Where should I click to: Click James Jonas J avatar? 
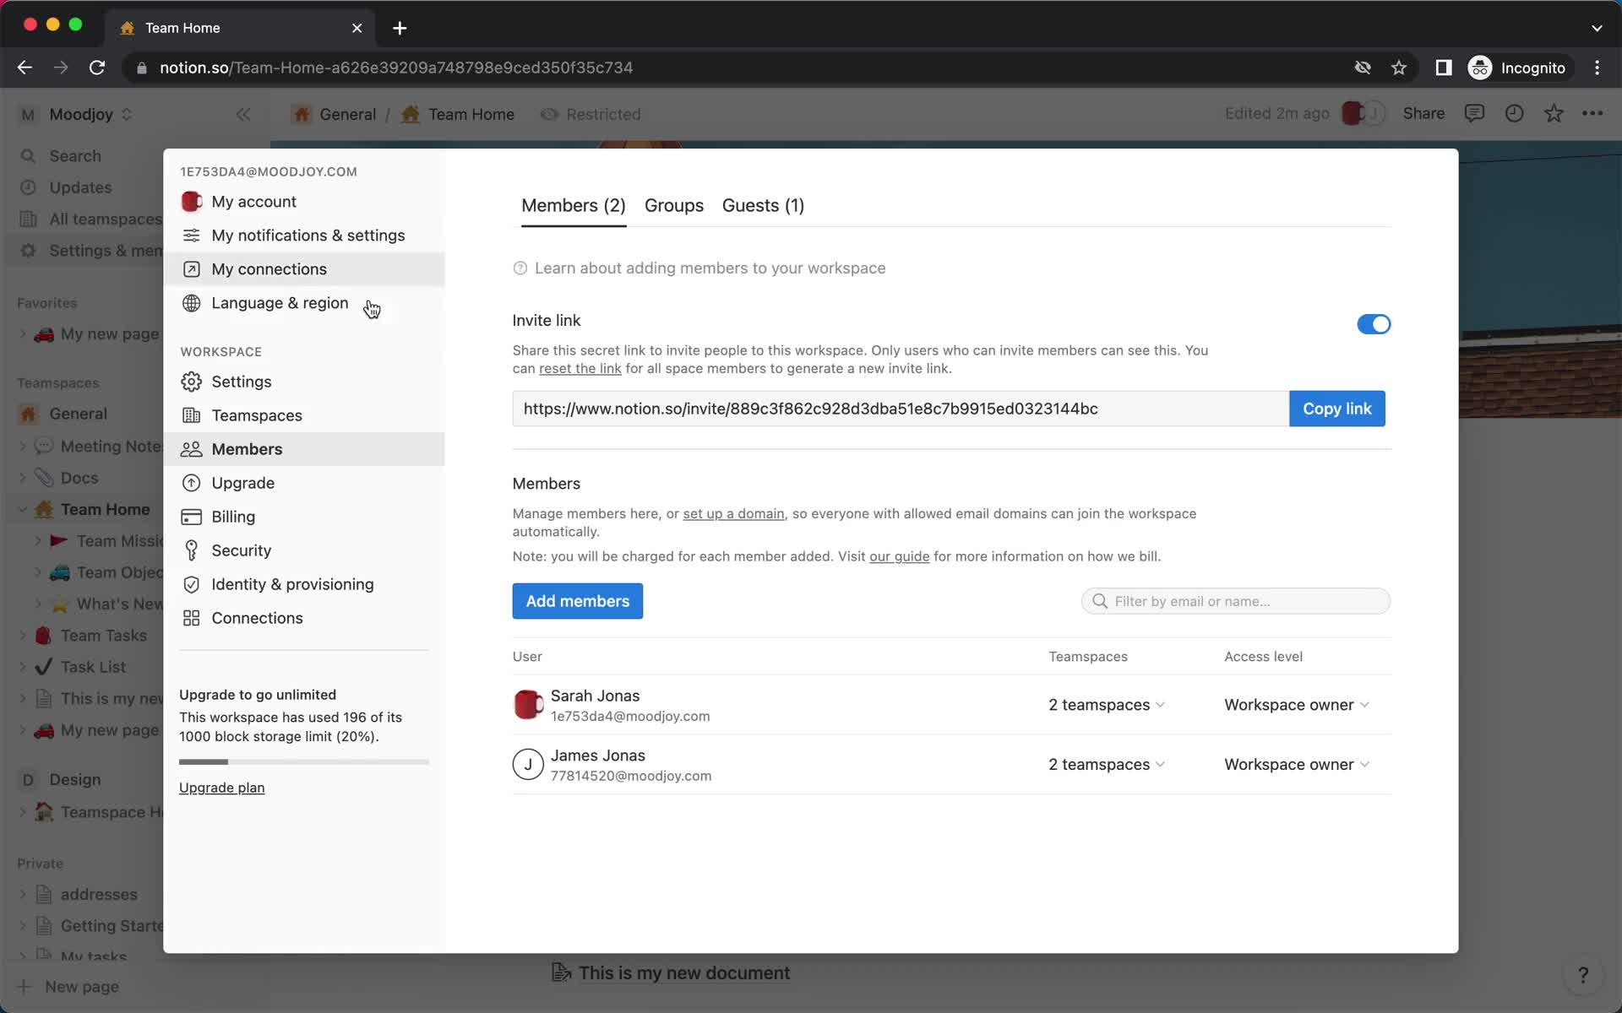point(528,765)
